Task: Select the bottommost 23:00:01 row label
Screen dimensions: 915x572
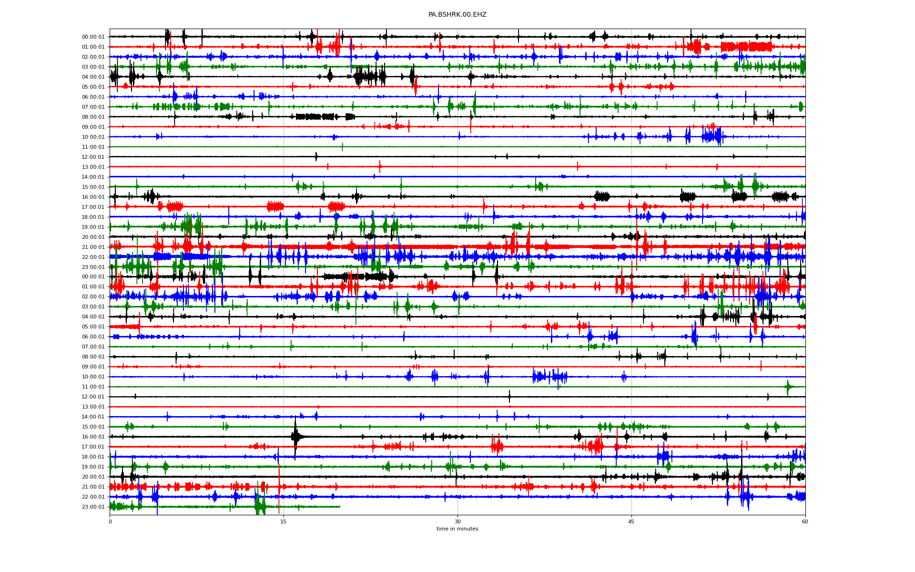Action: point(93,507)
